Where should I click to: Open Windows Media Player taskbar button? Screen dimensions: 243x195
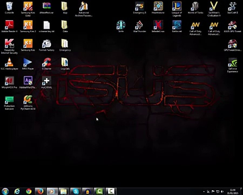point(52,191)
